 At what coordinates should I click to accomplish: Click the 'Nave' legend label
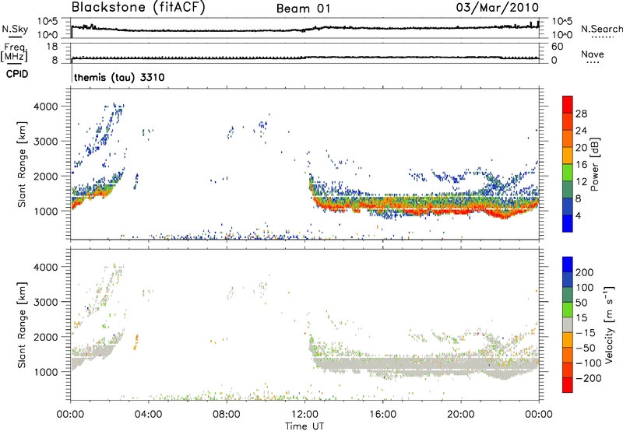[x=592, y=54]
